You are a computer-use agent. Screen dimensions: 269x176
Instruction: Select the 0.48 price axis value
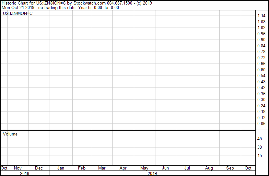coord(261,82)
